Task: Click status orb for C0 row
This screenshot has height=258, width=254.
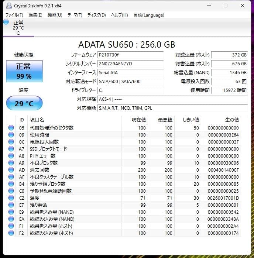Action: [11, 191]
